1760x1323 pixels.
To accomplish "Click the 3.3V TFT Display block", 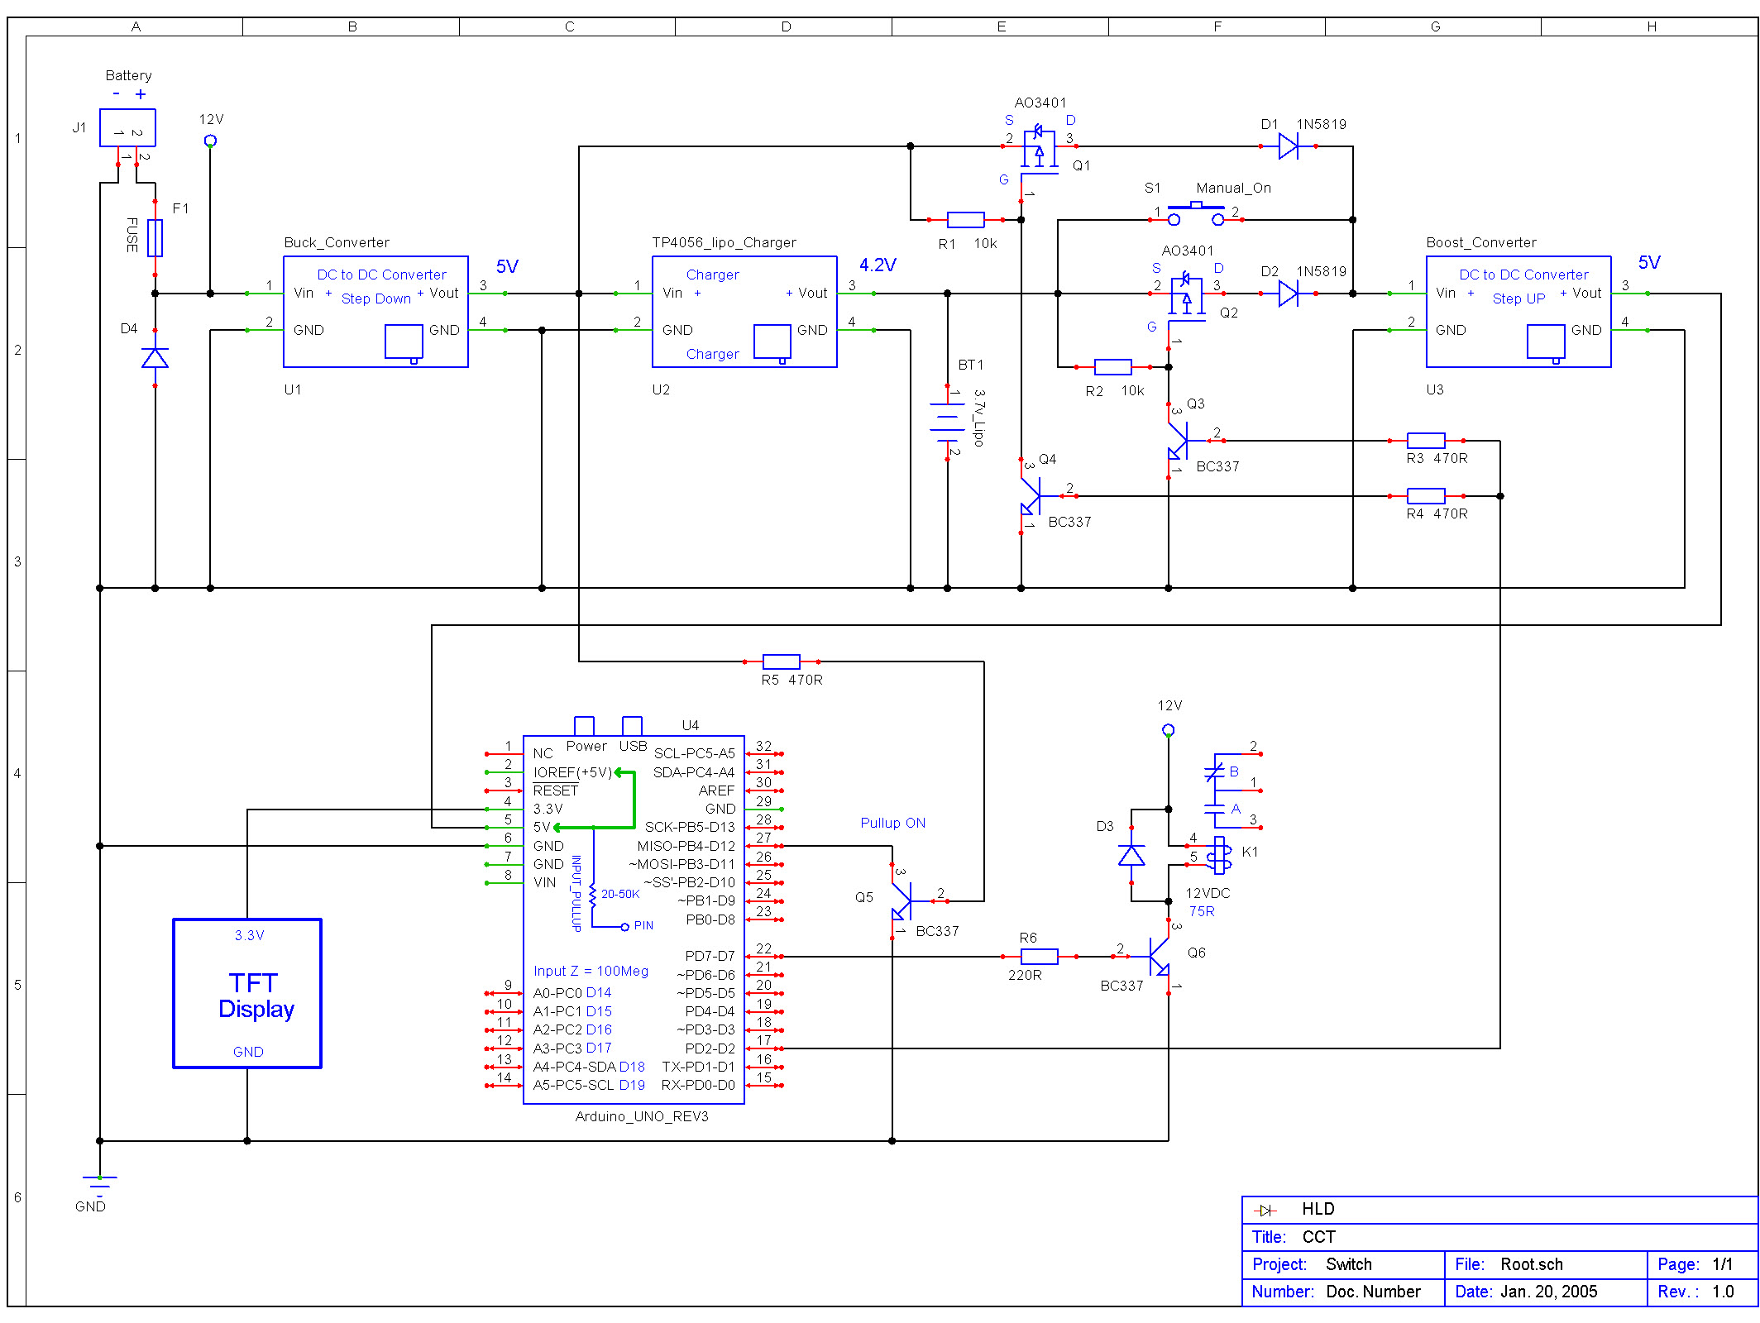I will pyautogui.click(x=247, y=992).
